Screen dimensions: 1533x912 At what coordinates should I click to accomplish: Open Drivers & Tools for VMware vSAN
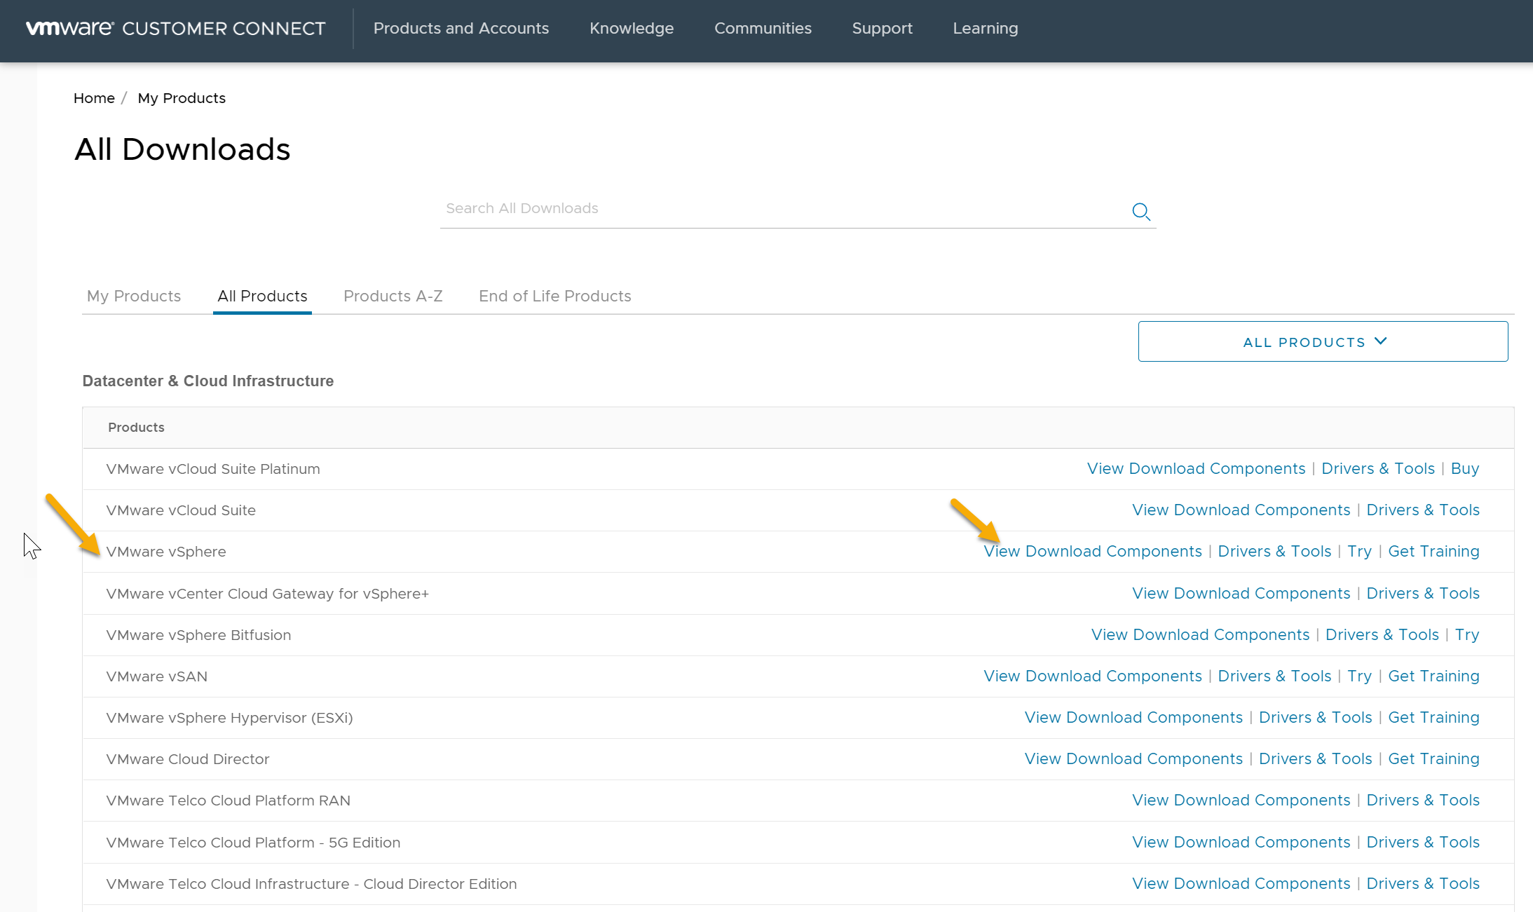1274,676
